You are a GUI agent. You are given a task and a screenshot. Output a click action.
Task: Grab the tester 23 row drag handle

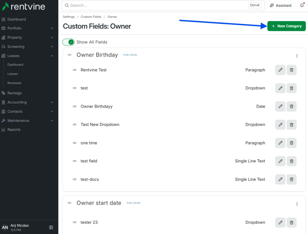pyautogui.click(x=74, y=223)
